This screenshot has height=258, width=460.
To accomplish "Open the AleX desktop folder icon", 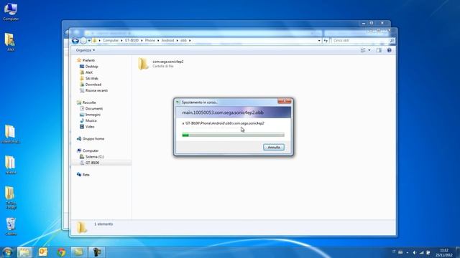I will coord(11,42).
